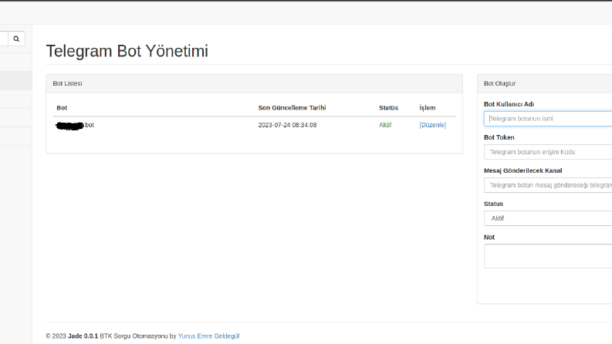Click the Bot column header
The height and width of the screenshot is (344, 612).
click(x=62, y=108)
